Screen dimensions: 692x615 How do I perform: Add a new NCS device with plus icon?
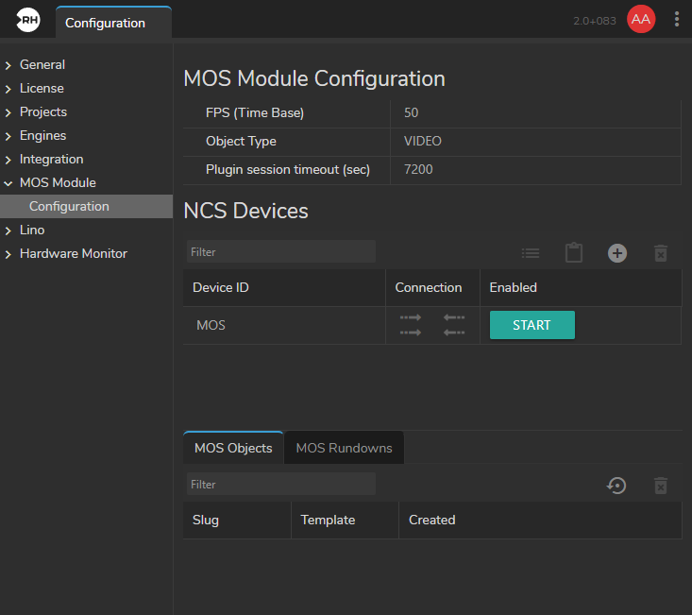click(x=617, y=253)
